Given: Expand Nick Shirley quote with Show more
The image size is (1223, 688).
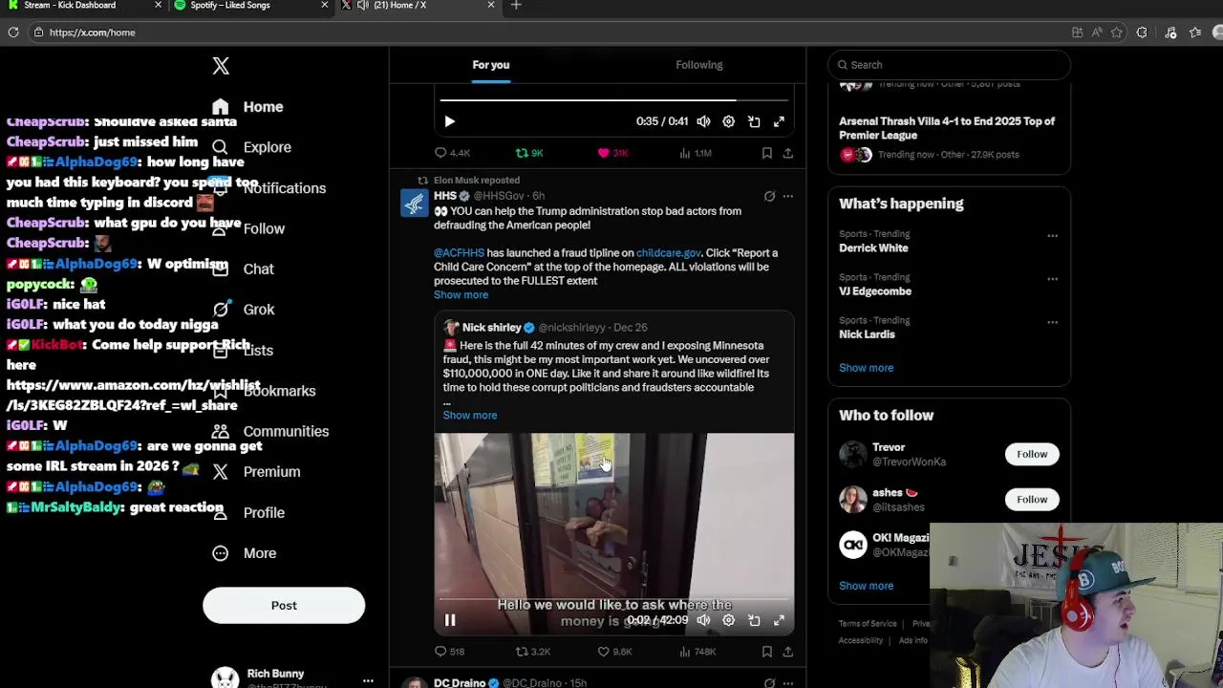Looking at the screenshot, I should pyautogui.click(x=469, y=416).
